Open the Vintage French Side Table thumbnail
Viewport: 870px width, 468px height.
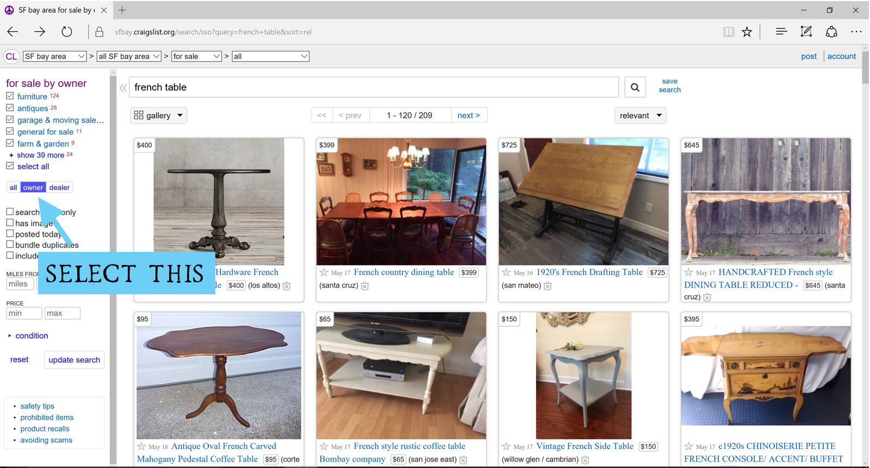click(583, 376)
